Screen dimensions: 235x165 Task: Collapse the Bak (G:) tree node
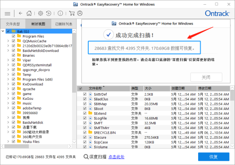[x=3, y=31]
